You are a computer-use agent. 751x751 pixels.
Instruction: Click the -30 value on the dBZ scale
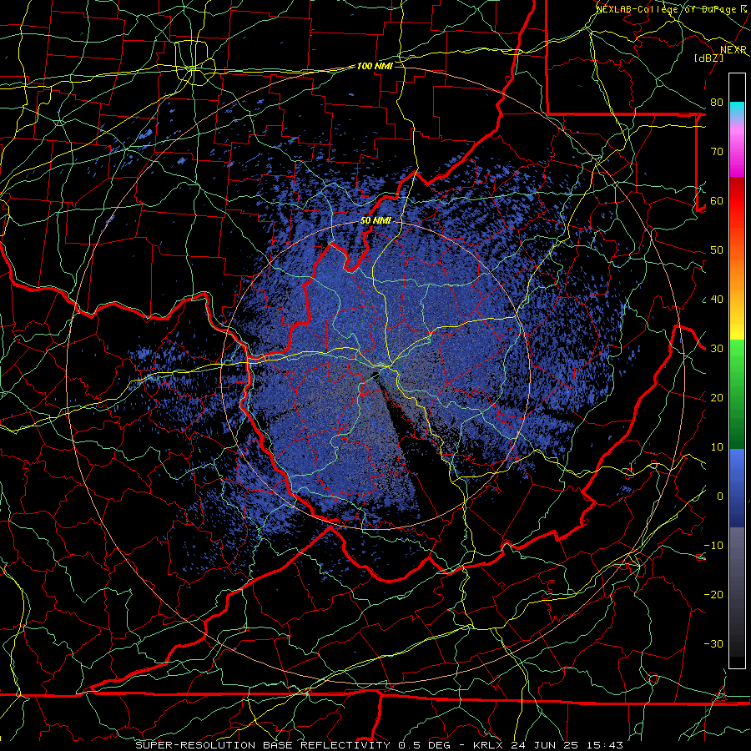tap(713, 644)
